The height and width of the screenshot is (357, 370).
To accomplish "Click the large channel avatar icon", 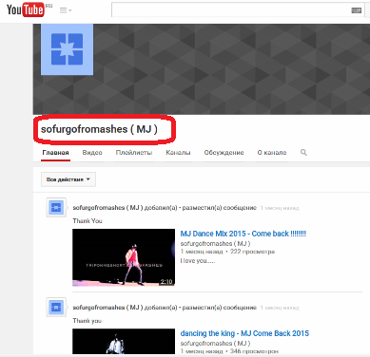I will (67, 49).
